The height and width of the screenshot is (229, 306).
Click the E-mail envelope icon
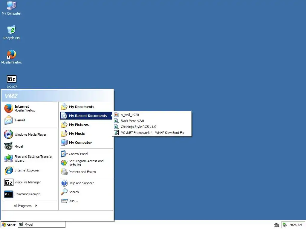pyautogui.click(x=9, y=120)
